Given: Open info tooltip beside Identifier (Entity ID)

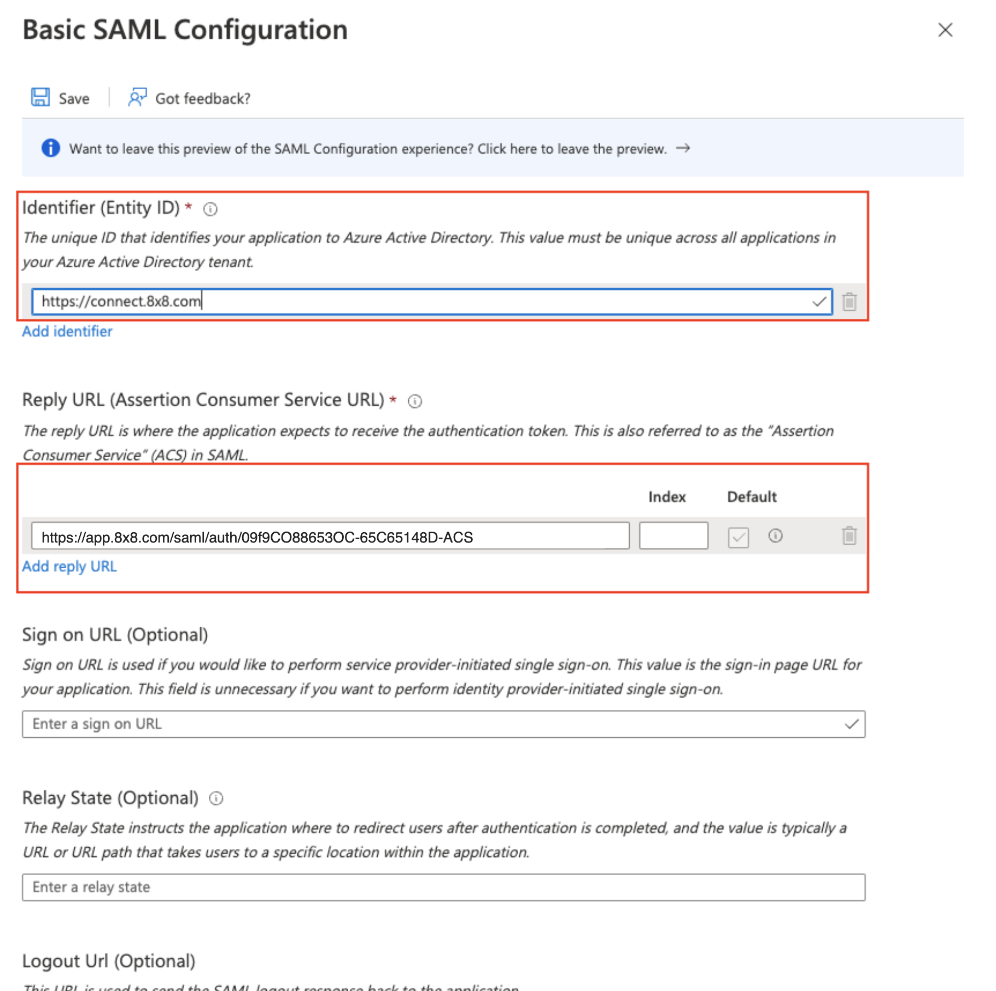Looking at the screenshot, I should pos(210,209).
